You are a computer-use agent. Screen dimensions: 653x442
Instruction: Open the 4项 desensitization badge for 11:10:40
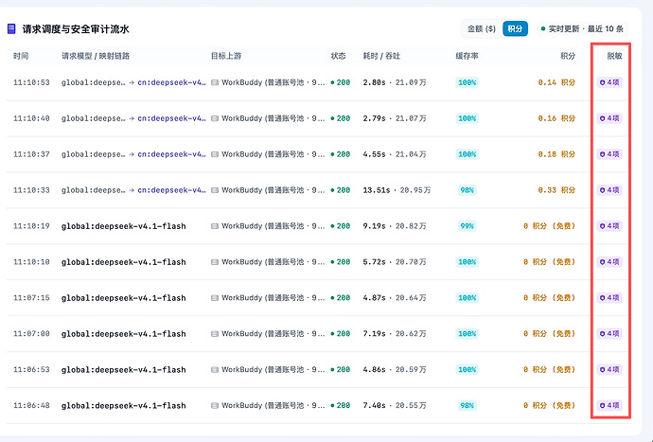(609, 118)
